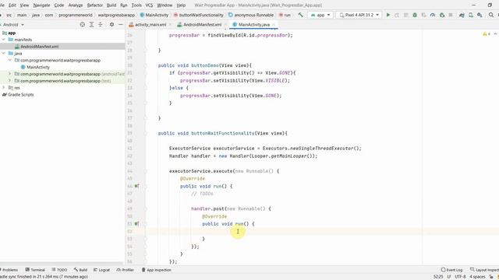Open the Tools menu
This screenshot has width=499, height=280.
(136, 5)
